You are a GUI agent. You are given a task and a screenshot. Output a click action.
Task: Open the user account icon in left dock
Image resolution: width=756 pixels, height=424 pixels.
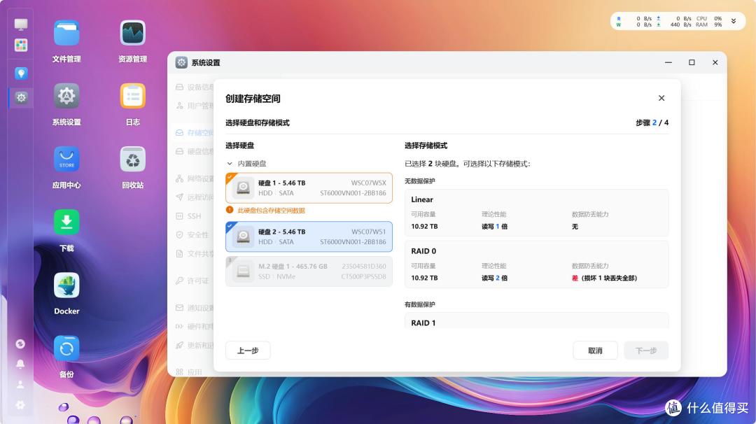click(20, 385)
